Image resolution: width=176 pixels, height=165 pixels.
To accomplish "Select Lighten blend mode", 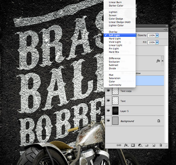I will (113, 12).
